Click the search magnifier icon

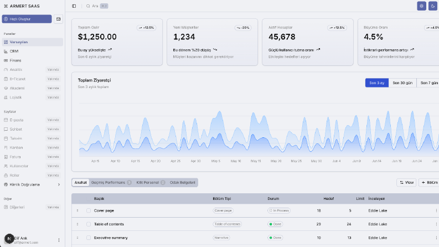click(x=88, y=6)
